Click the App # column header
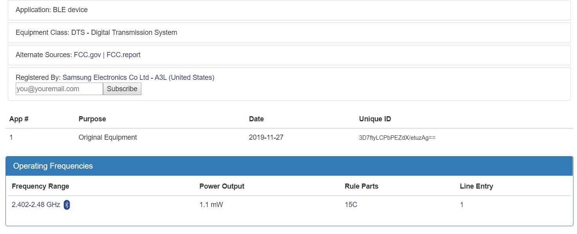The height and width of the screenshot is (234, 577). coord(19,119)
